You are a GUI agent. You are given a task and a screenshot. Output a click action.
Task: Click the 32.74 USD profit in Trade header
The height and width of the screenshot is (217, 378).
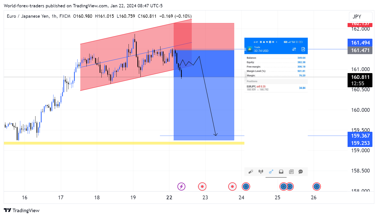tap(261, 51)
